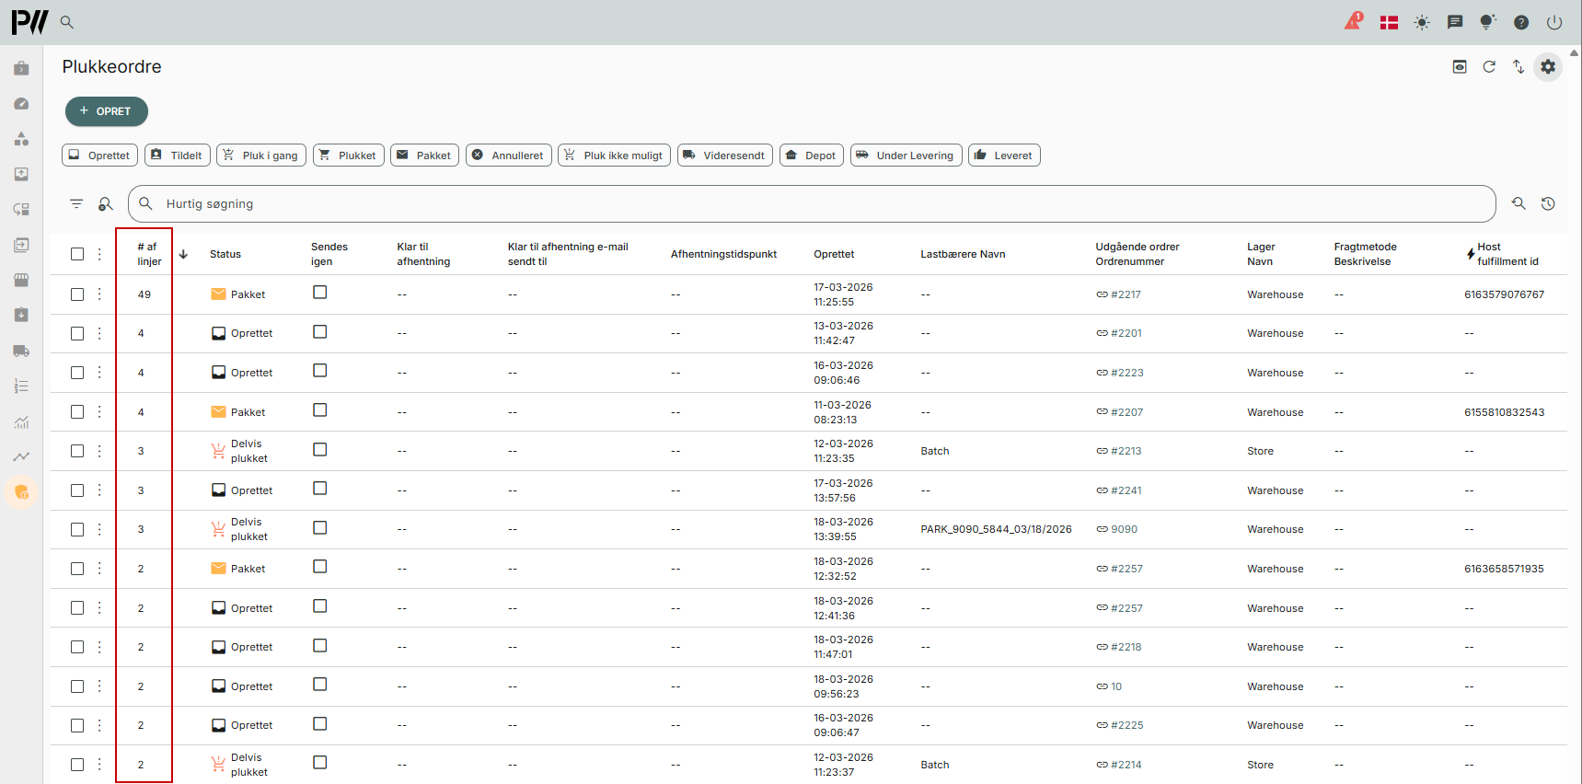1582x784 pixels.
Task: Toggle the brightness theme icon
Action: click(x=1422, y=22)
